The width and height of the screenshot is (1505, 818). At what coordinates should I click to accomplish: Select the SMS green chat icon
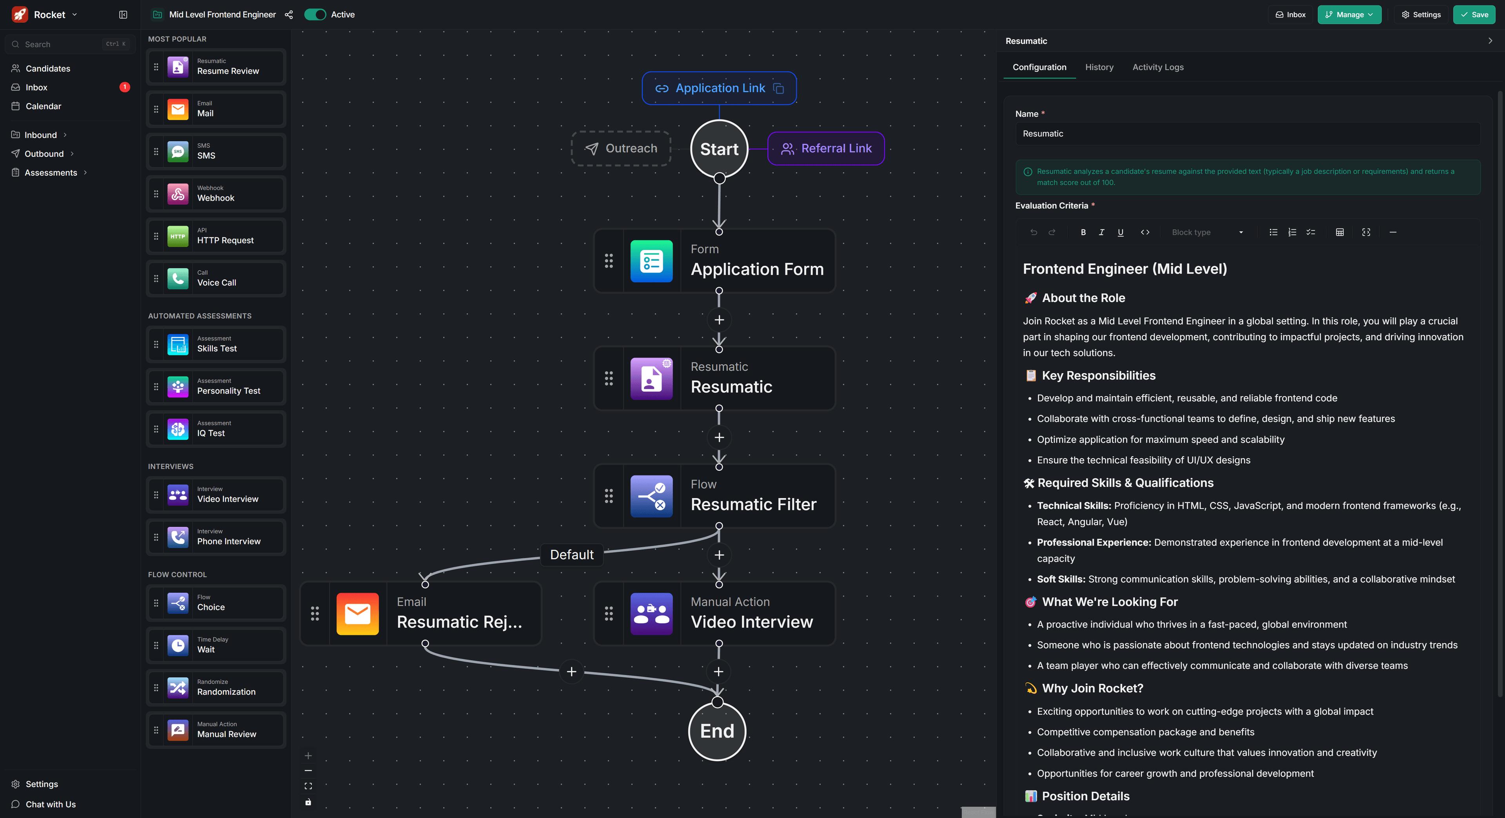[178, 151]
